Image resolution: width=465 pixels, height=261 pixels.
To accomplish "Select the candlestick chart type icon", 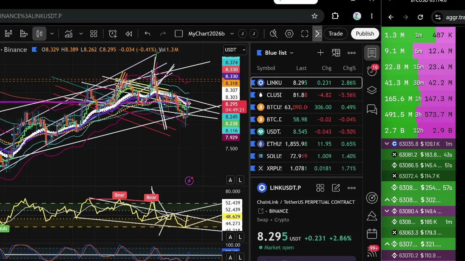I will click(39, 34).
